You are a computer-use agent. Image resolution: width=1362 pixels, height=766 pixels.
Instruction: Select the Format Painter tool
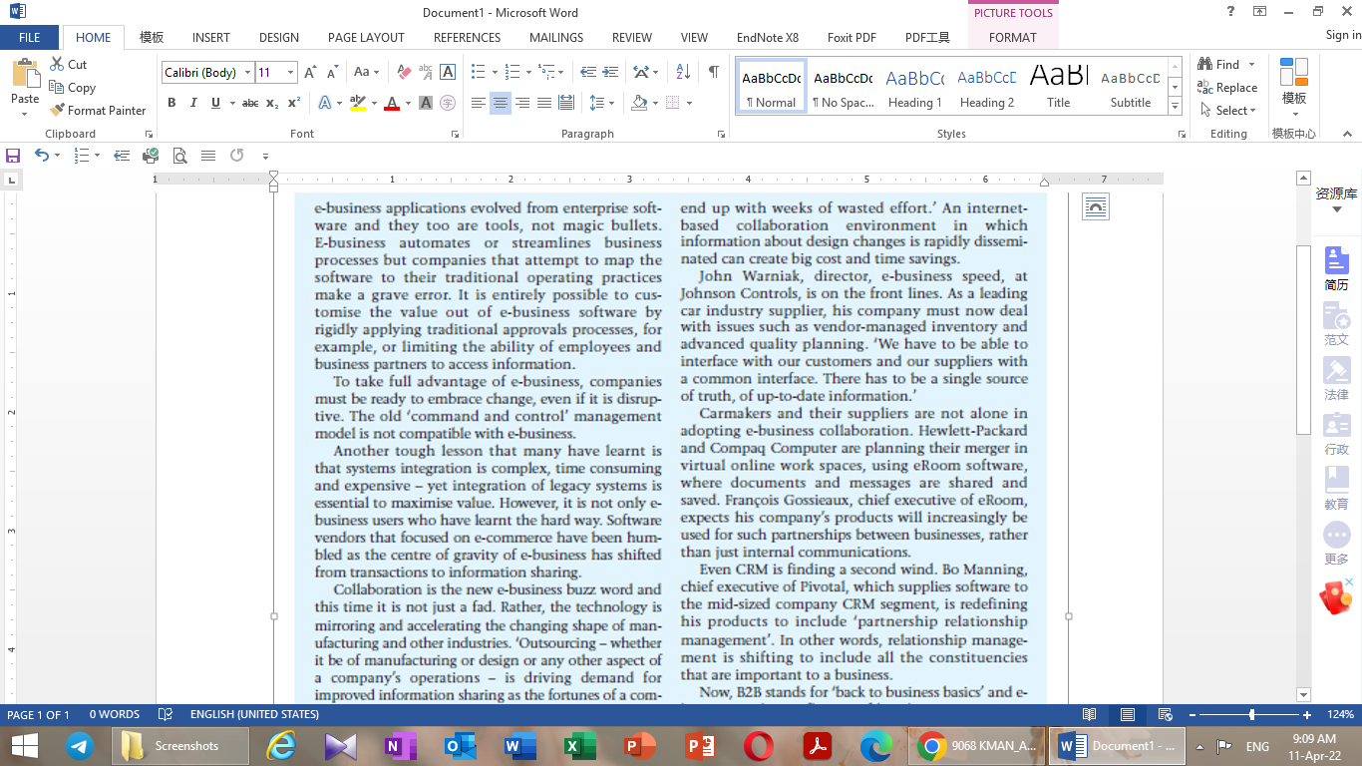click(x=98, y=110)
